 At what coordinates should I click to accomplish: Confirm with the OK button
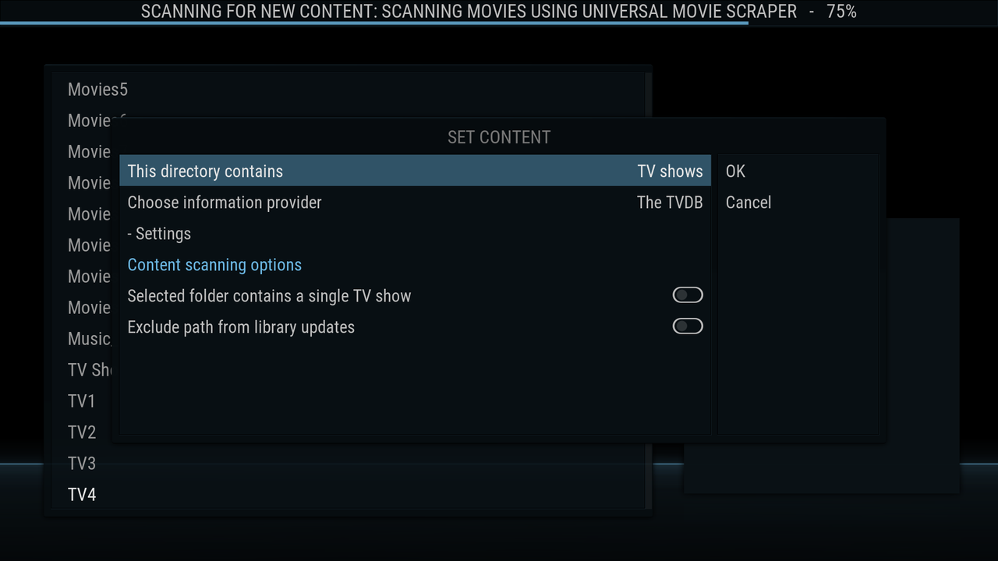tap(798, 171)
